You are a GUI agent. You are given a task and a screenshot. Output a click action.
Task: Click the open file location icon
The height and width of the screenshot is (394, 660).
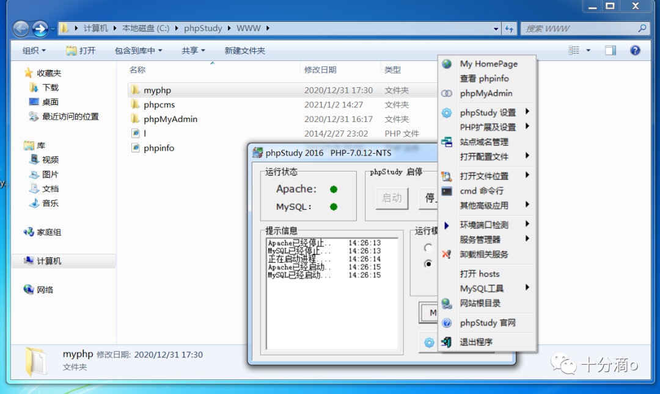447,176
